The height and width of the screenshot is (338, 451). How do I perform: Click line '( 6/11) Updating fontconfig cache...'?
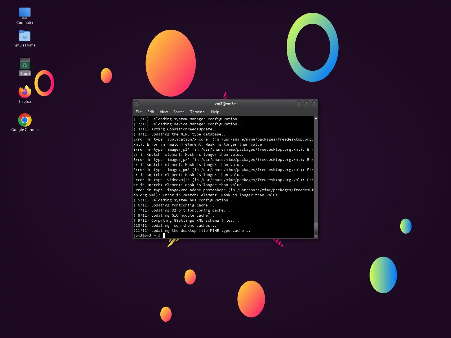click(x=174, y=205)
